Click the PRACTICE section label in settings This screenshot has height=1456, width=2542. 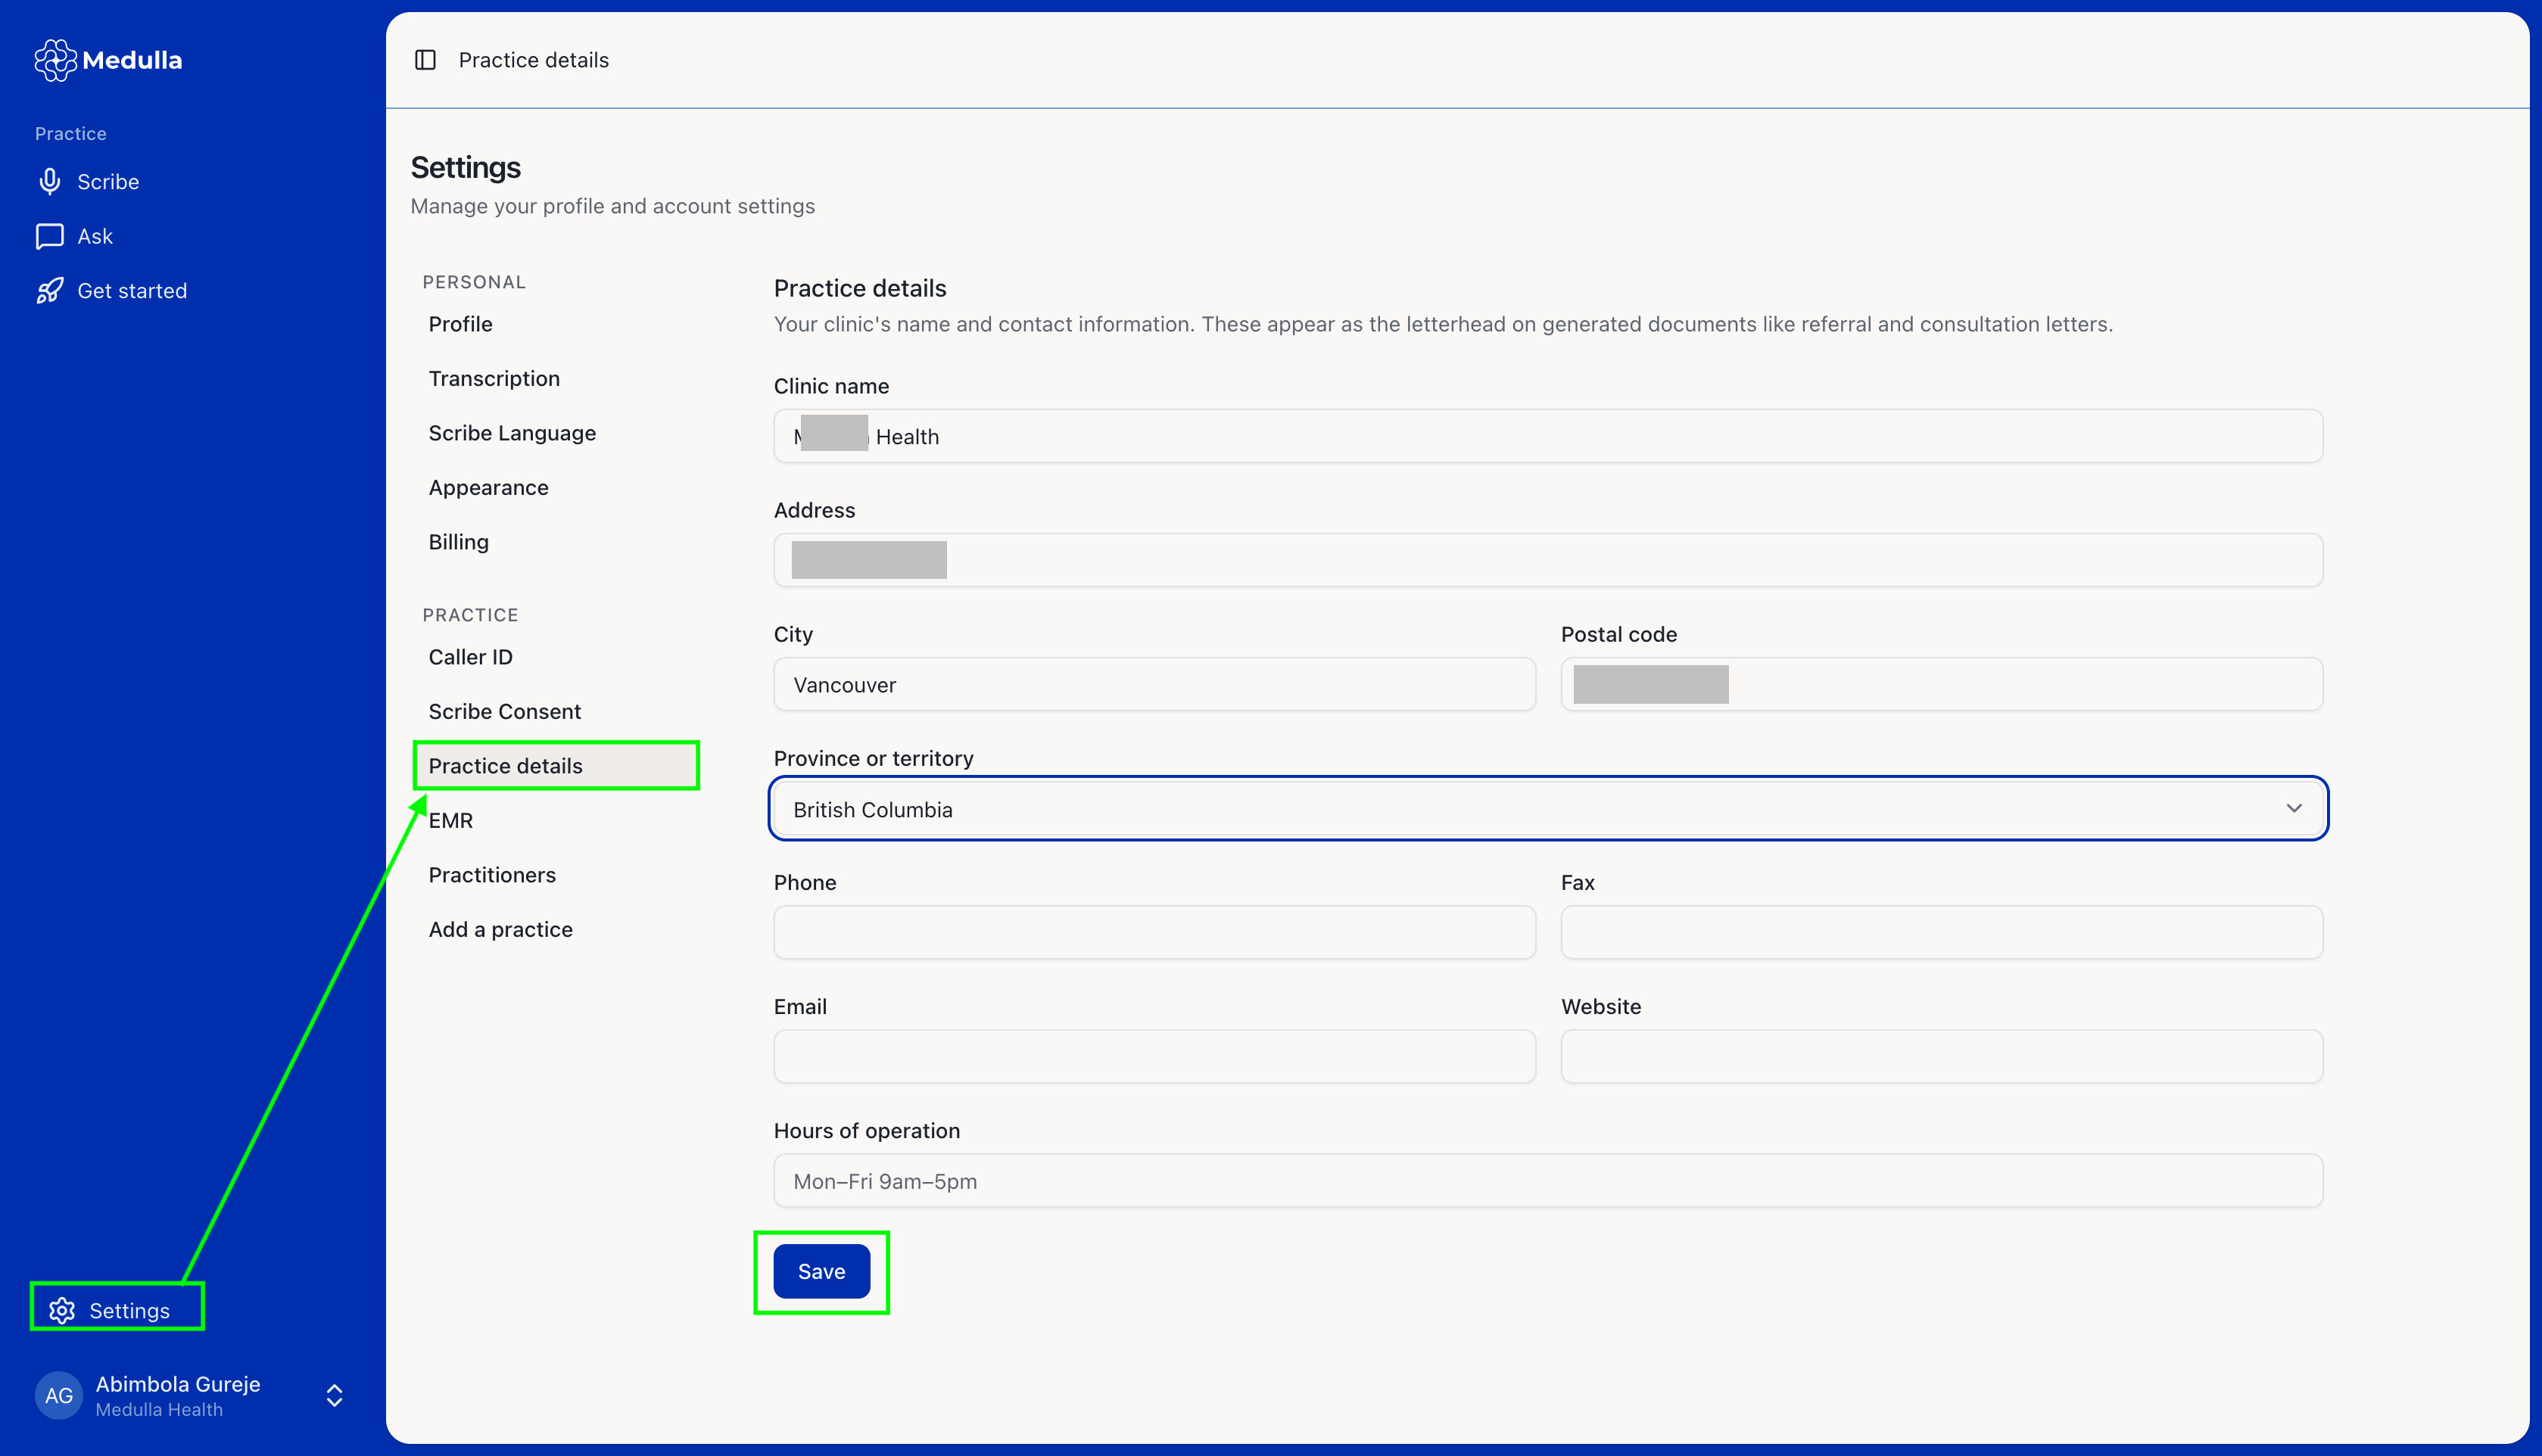tap(470, 615)
